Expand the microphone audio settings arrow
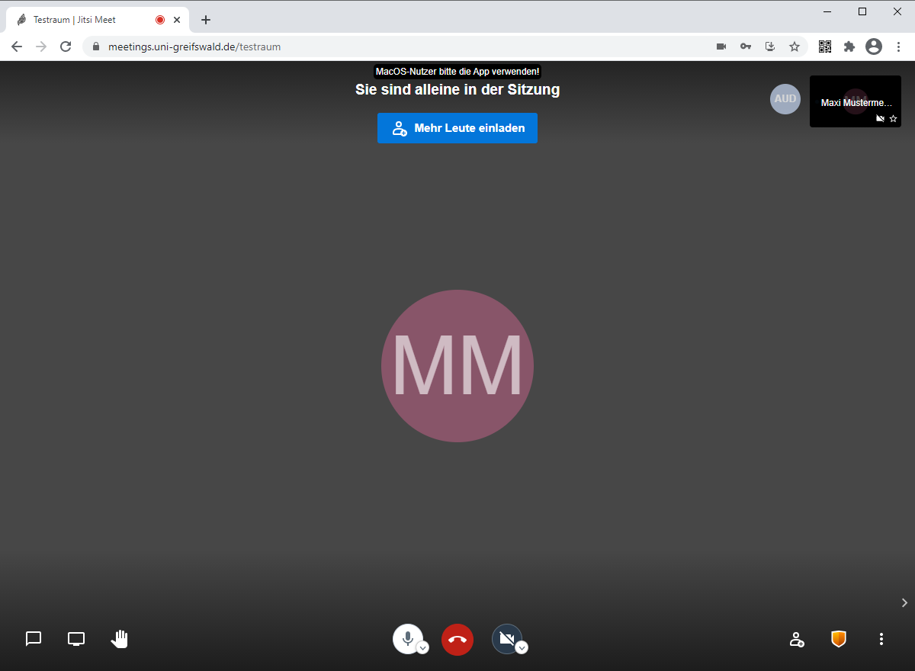 tap(422, 648)
